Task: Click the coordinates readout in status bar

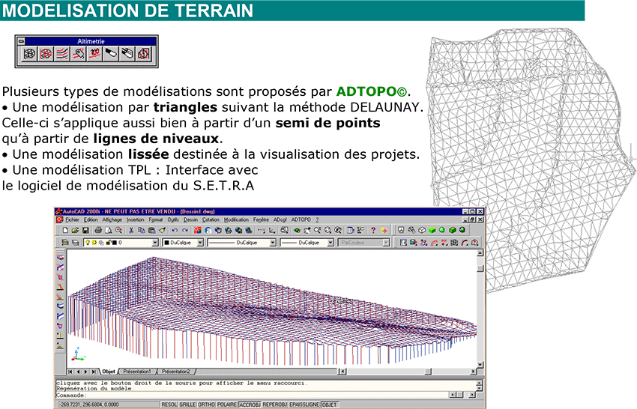Action: (108, 405)
